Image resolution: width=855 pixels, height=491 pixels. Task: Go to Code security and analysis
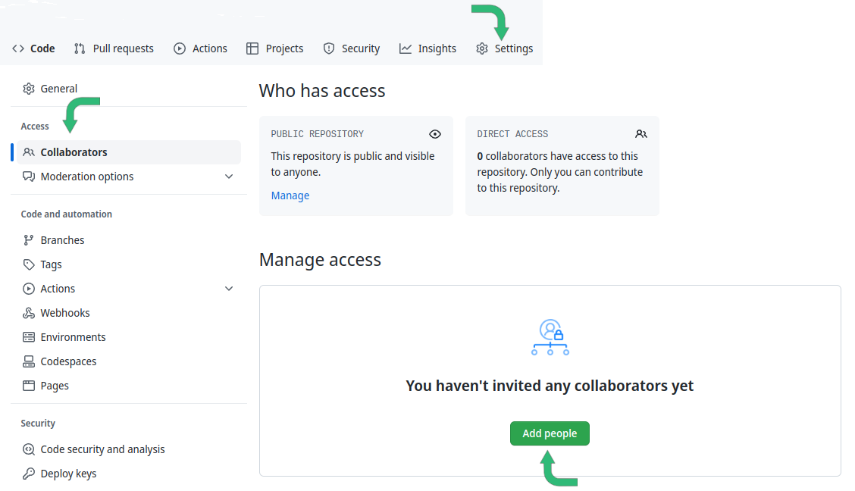click(x=102, y=449)
